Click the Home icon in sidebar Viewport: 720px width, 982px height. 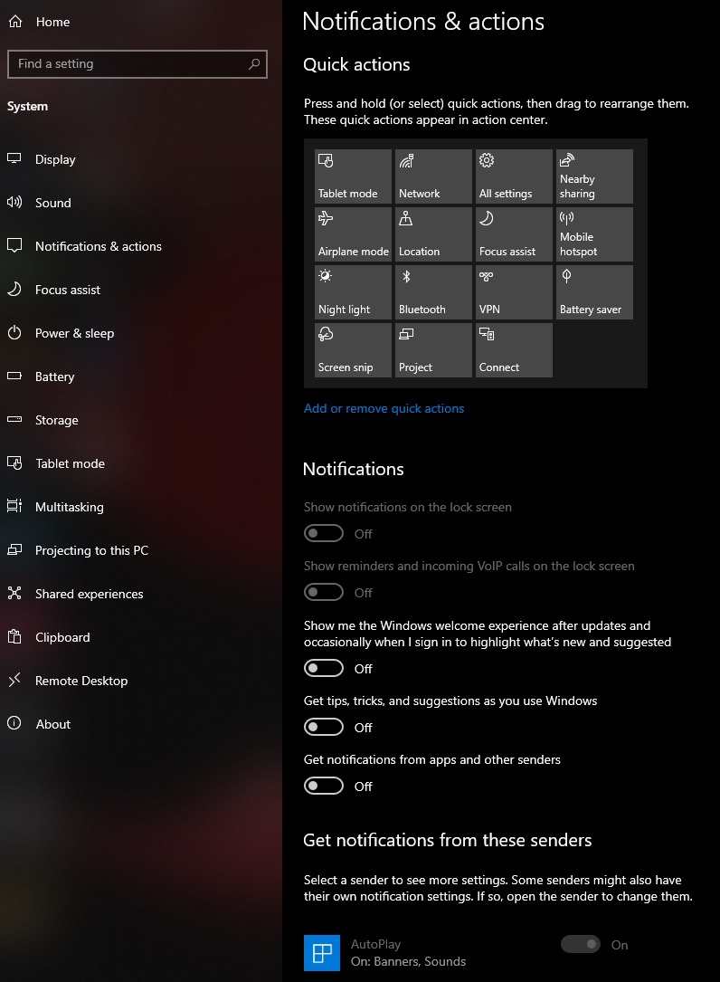[x=15, y=22]
